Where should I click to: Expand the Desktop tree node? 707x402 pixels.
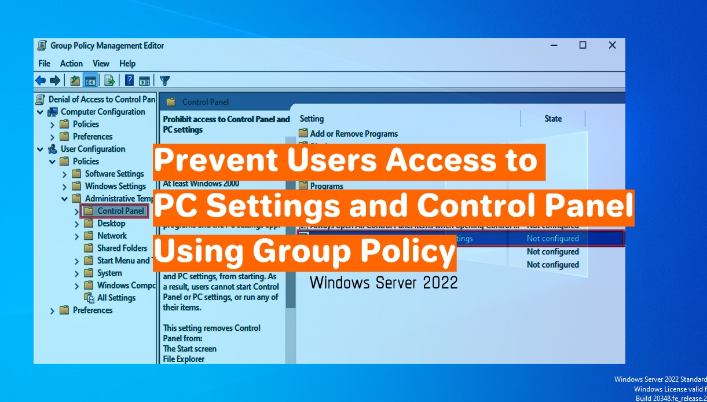point(76,224)
